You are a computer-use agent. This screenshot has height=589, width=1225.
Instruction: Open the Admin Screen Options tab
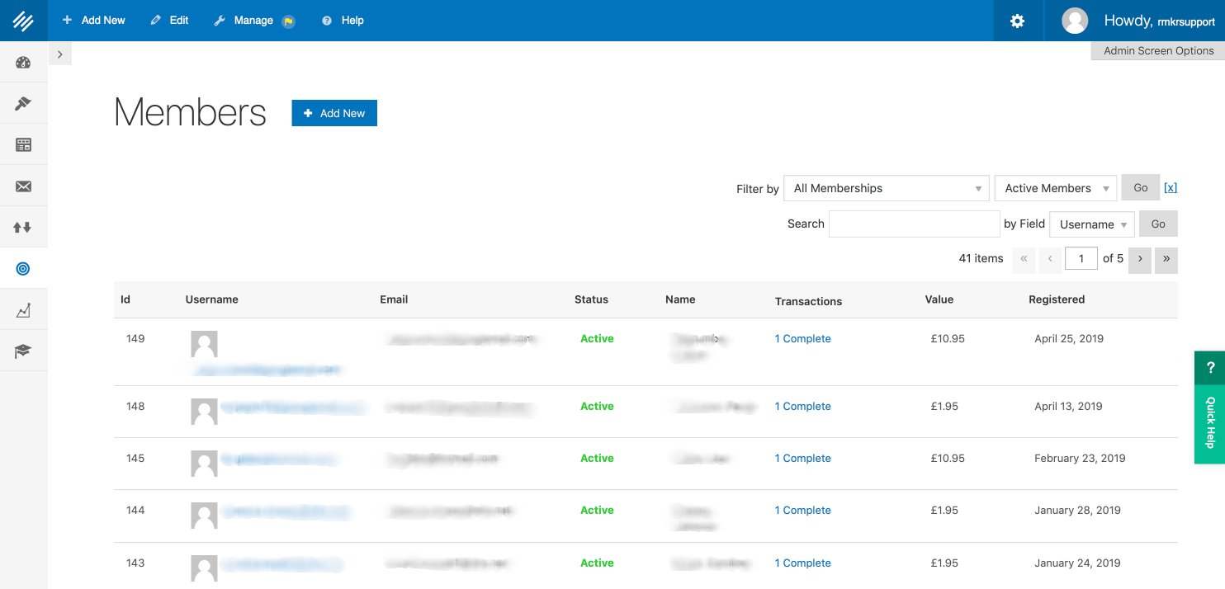tap(1158, 50)
